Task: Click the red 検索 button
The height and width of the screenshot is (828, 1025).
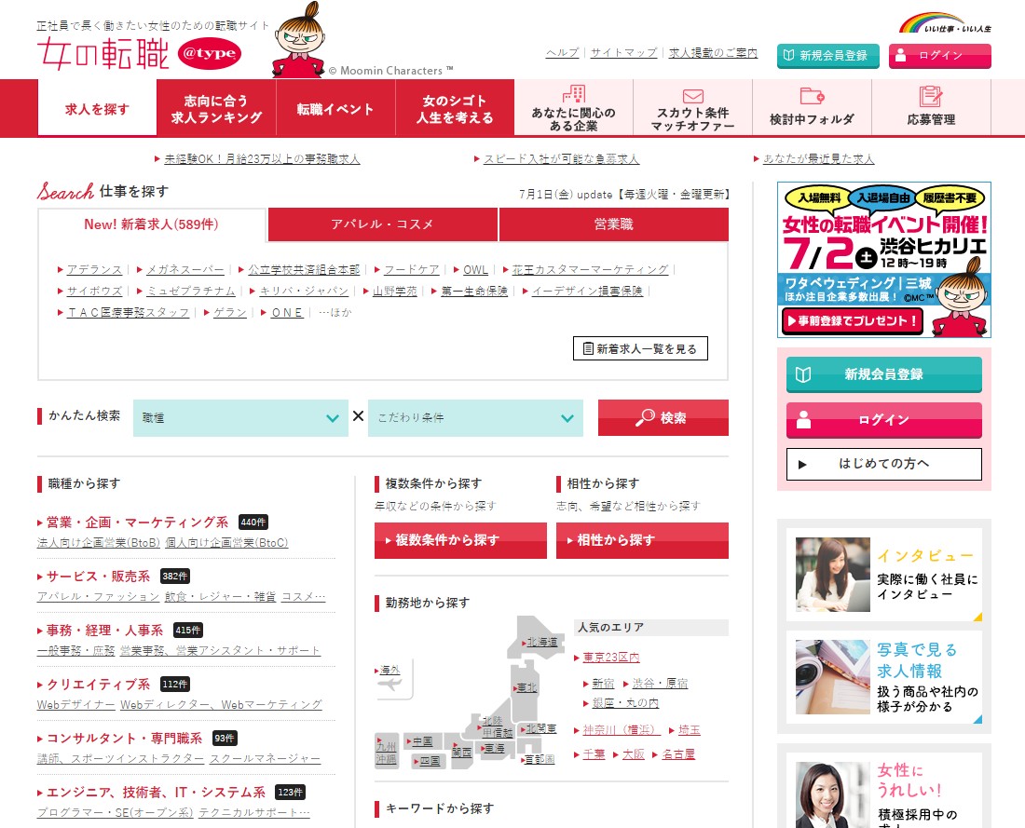Action: (x=663, y=417)
